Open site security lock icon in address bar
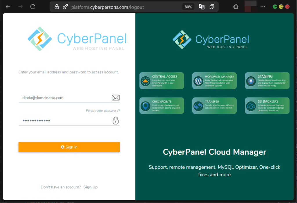This screenshot has height=203, width=297. point(57,7)
